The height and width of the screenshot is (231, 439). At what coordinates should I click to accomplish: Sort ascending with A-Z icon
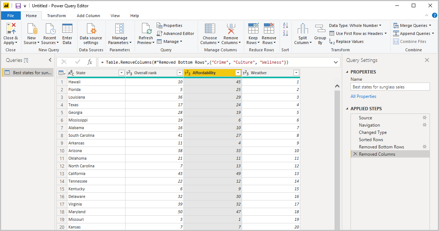pos(285,25)
